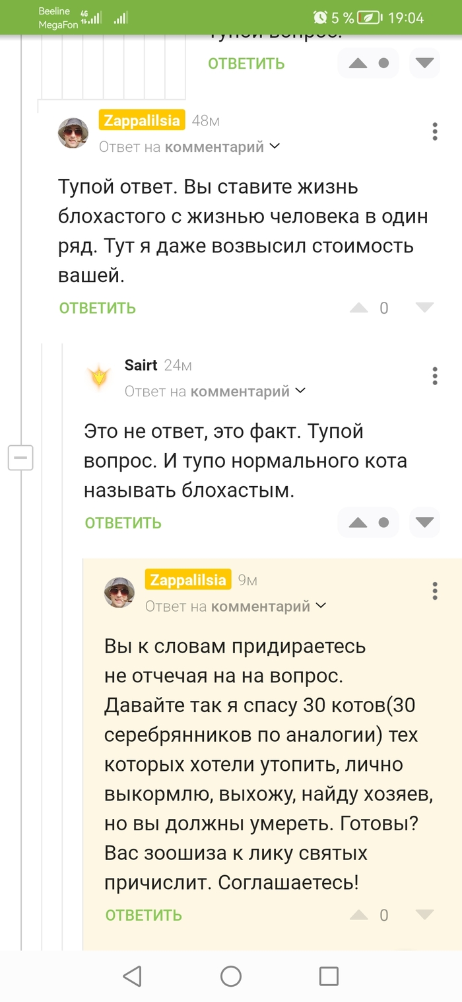This screenshot has width=462, height=1002.
Task: Expand 'Ответ на комментарий' in highlighted comment
Action: 236,606
